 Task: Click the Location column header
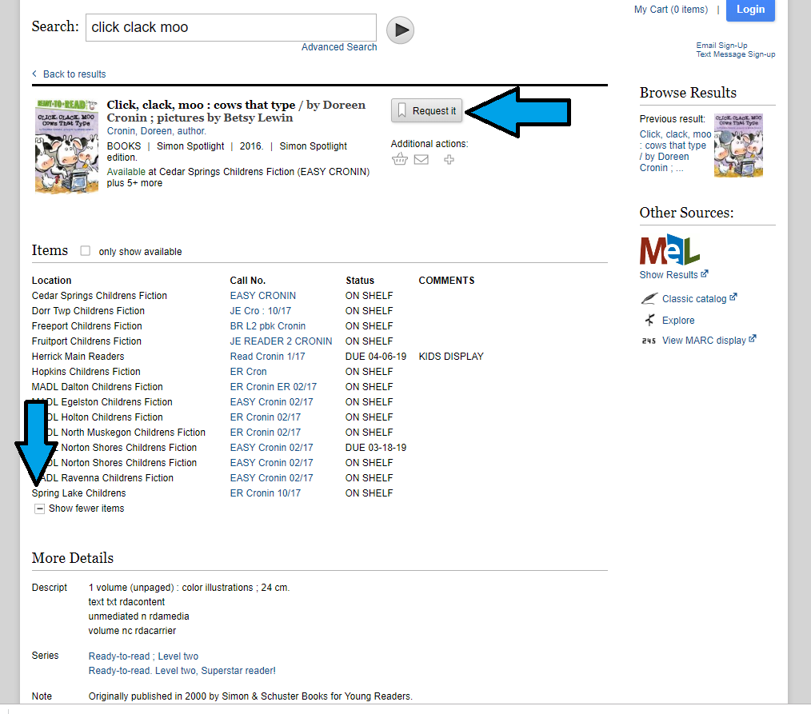tap(51, 281)
